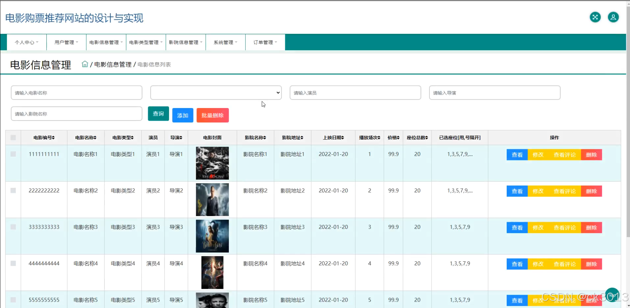This screenshot has width=630, height=308.
Task: Click 查看评论 for 电影名称3 row
Action: point(564,227)
